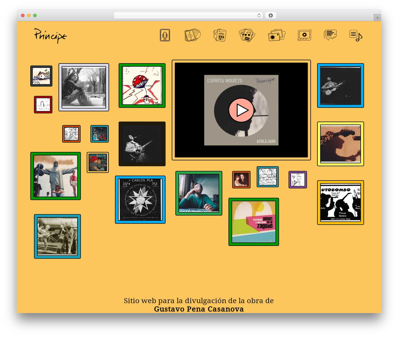Open the photos camera icon
This screenshot has width=398, height=337.
coord(276,35)
